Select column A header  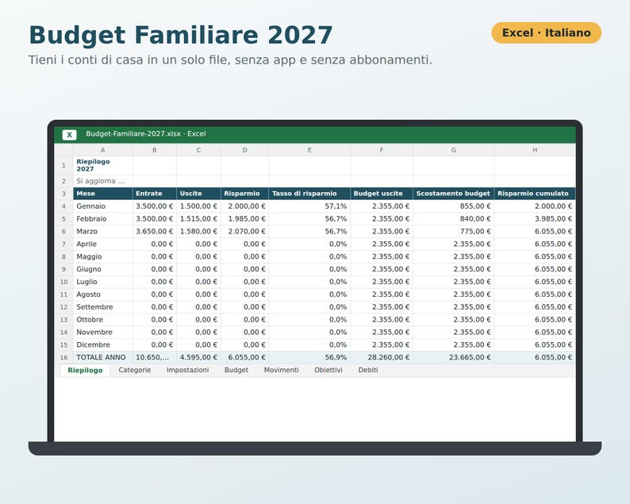[x=103, y=150]
